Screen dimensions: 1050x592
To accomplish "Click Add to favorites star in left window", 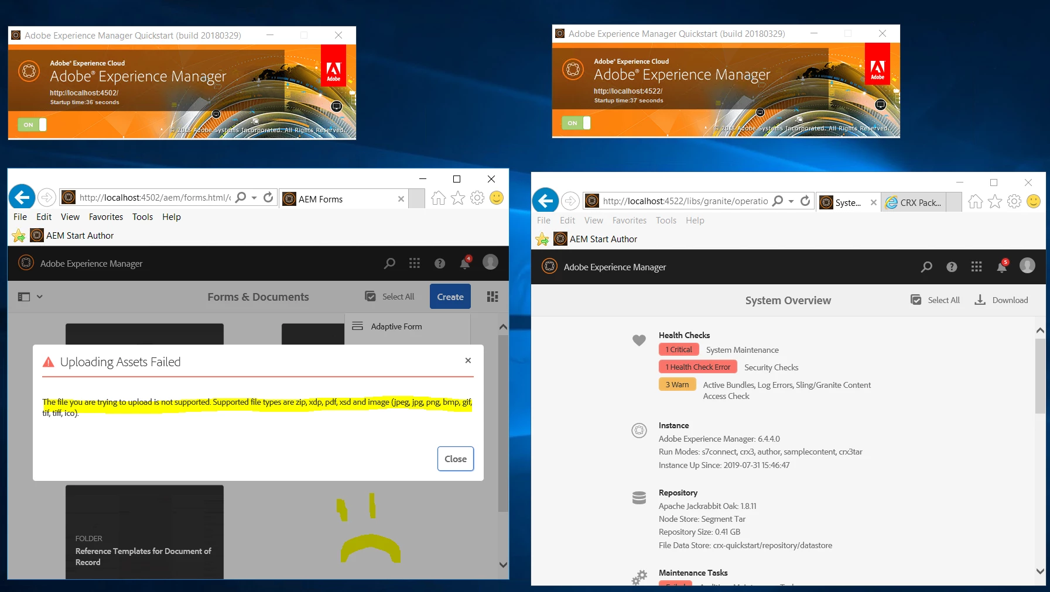I will (19, 235).
